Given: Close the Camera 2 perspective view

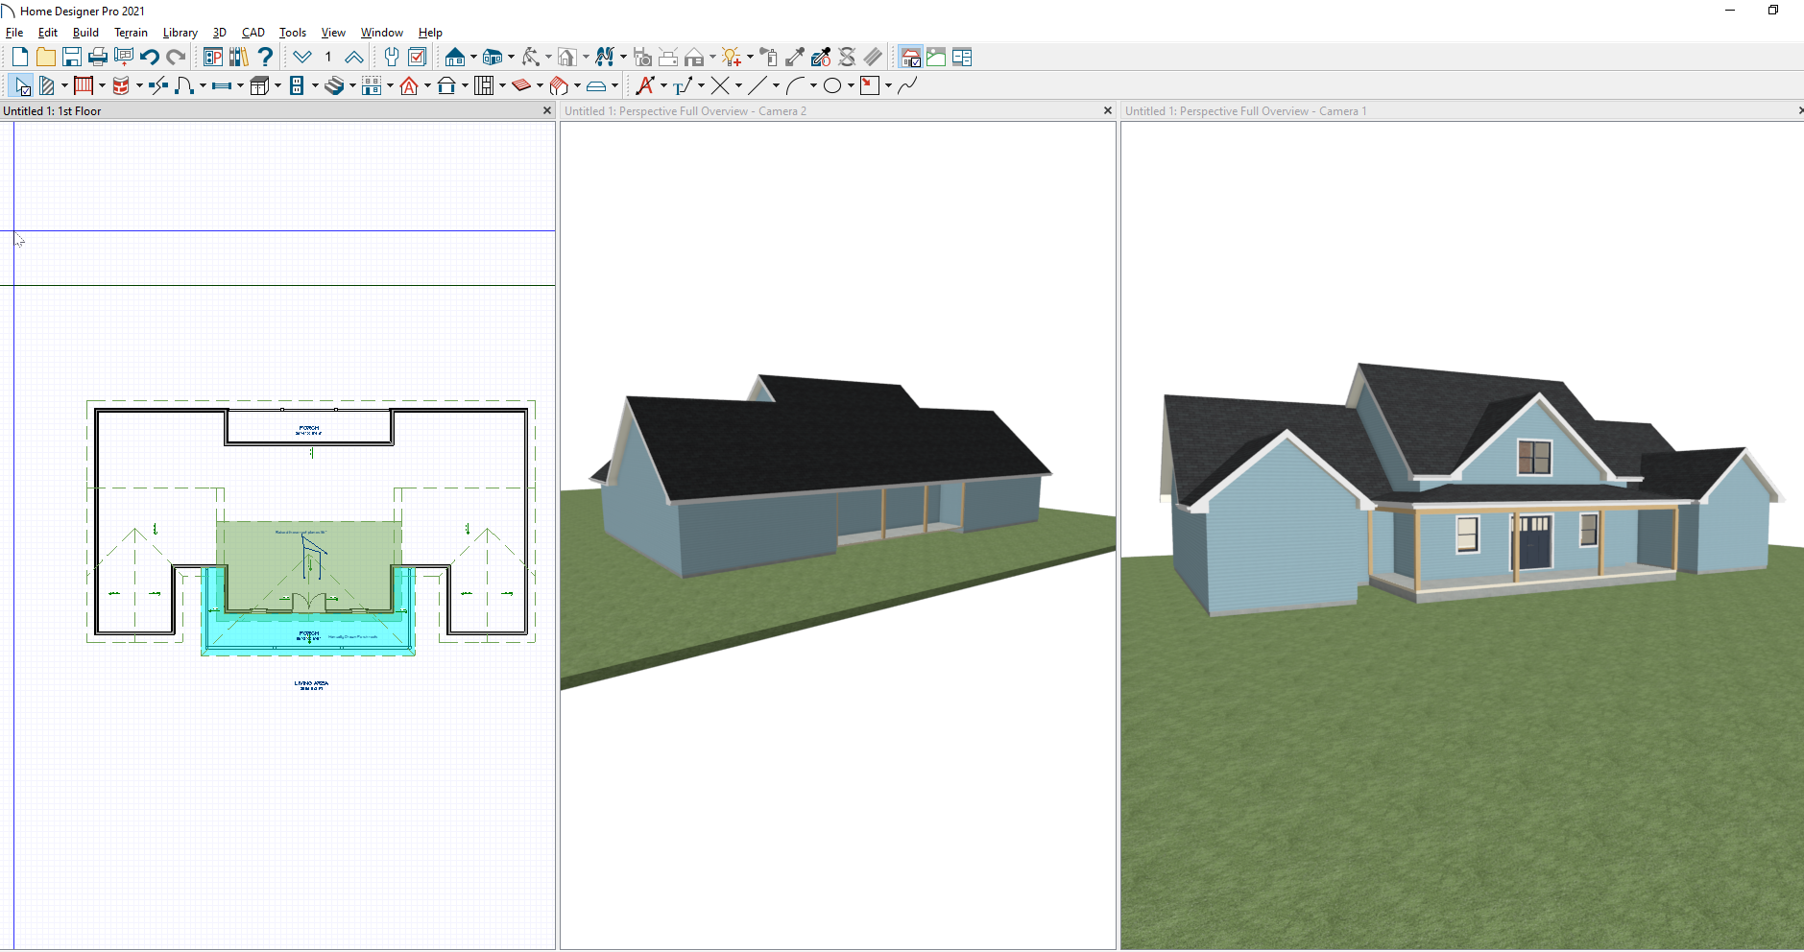Looking at the screenshot, I should 1107,111.
